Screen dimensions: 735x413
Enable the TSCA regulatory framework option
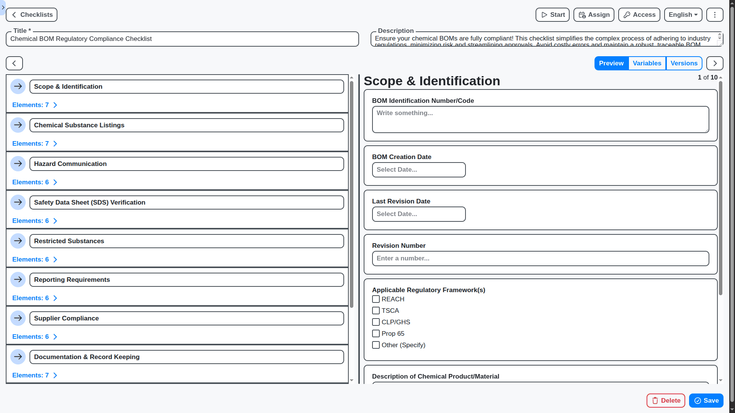coord(376,311)
